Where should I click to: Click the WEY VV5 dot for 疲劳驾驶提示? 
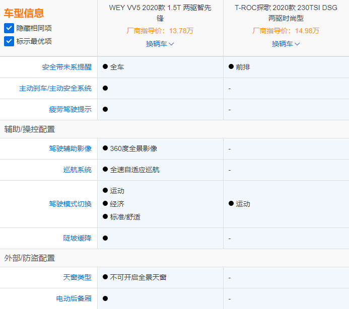click(x=105, y=109)
